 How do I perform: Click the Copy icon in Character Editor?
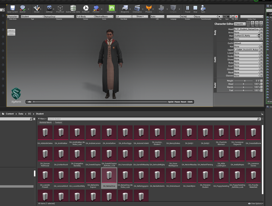point(252,23)
